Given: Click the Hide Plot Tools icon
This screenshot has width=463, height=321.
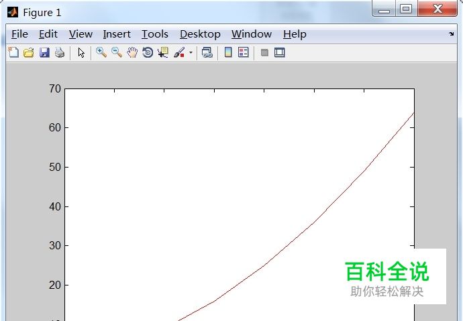Looking at the screenshot, I should coord(264,53).
